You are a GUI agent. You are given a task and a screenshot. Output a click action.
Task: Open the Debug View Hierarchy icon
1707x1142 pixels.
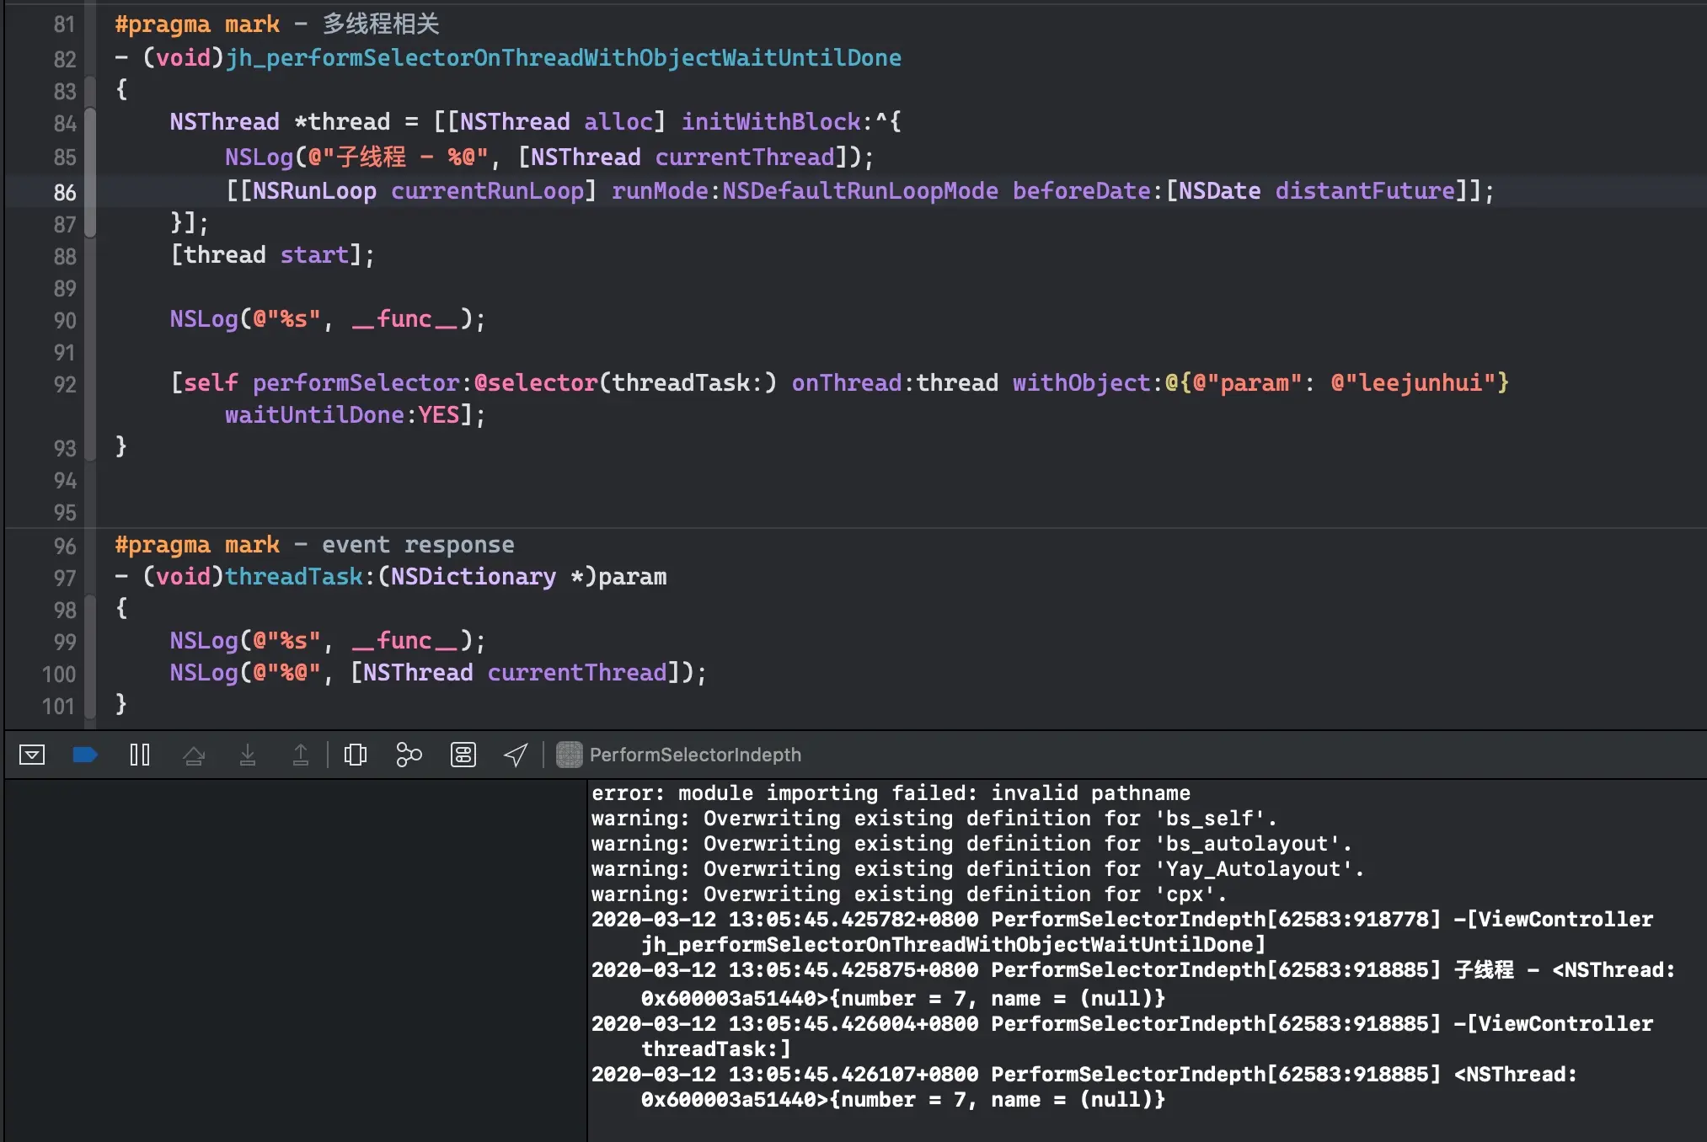click(x=356, y=755)
